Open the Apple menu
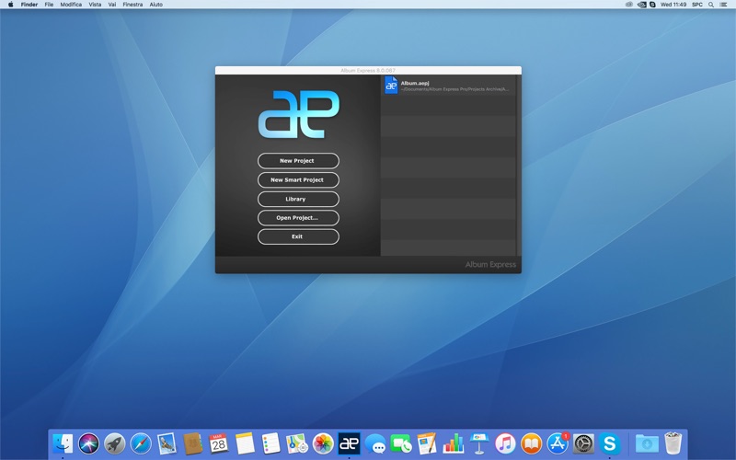The height and width of the screenshot is (460, 736). pyautogui.click(x=10, y=5)
